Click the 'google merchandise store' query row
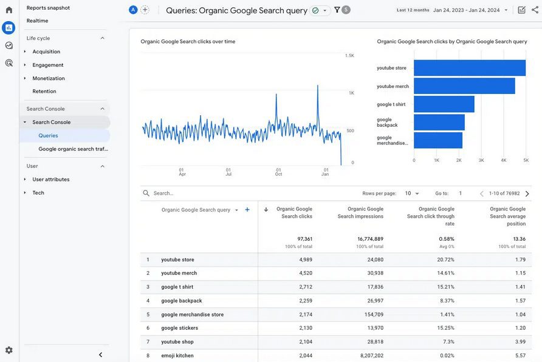542x362 pixels. click(x=335, y=314)
